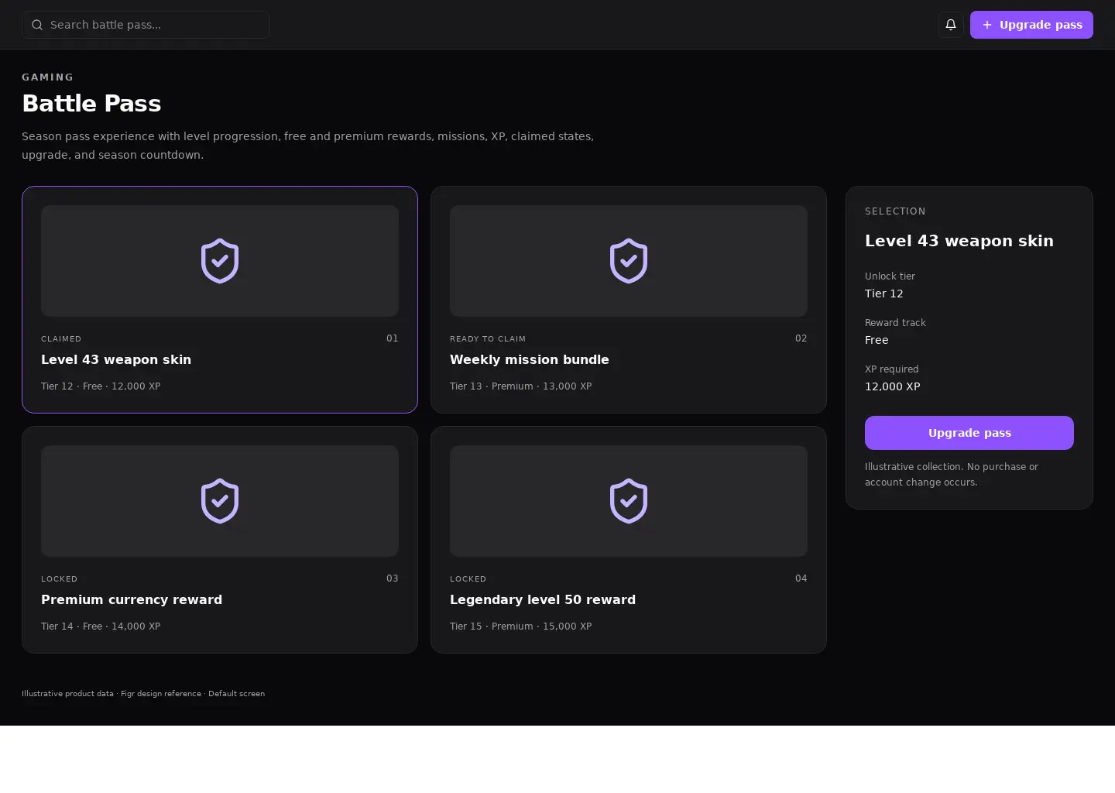Choose the Legendary level 50 reward card title
Screen dimensions: 1115x793
[x=543, y=599]
